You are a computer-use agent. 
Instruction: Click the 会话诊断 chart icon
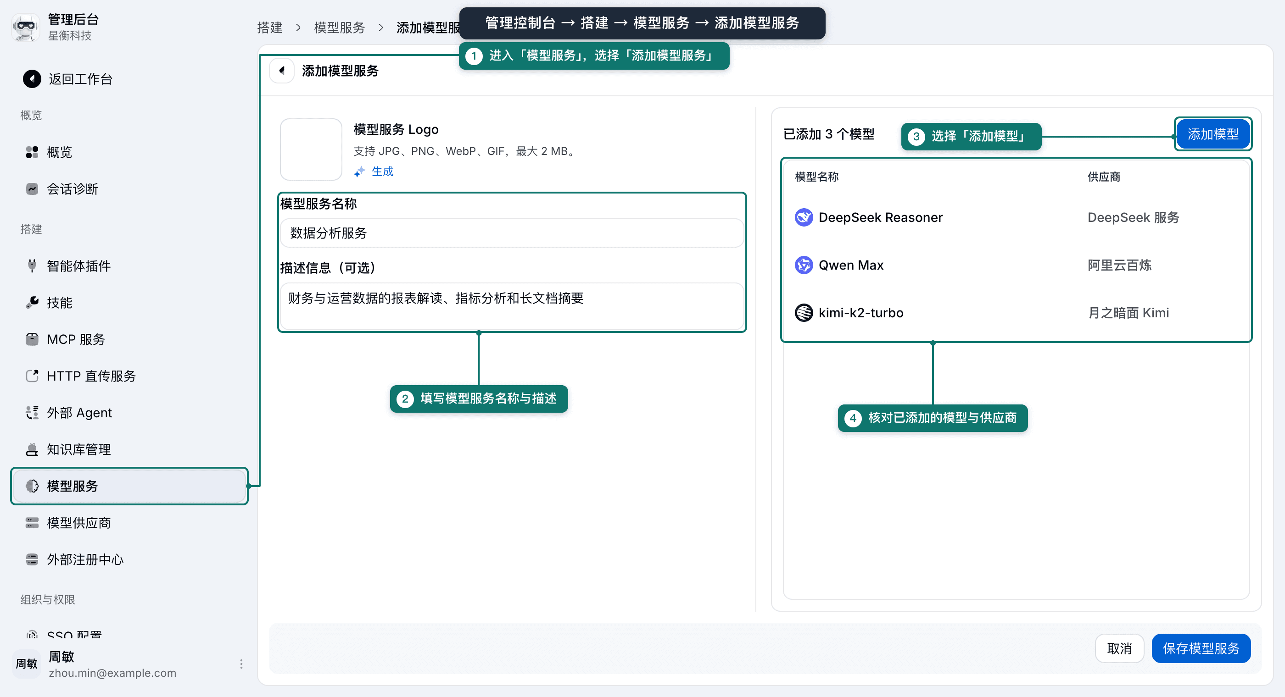pos(32,189)
